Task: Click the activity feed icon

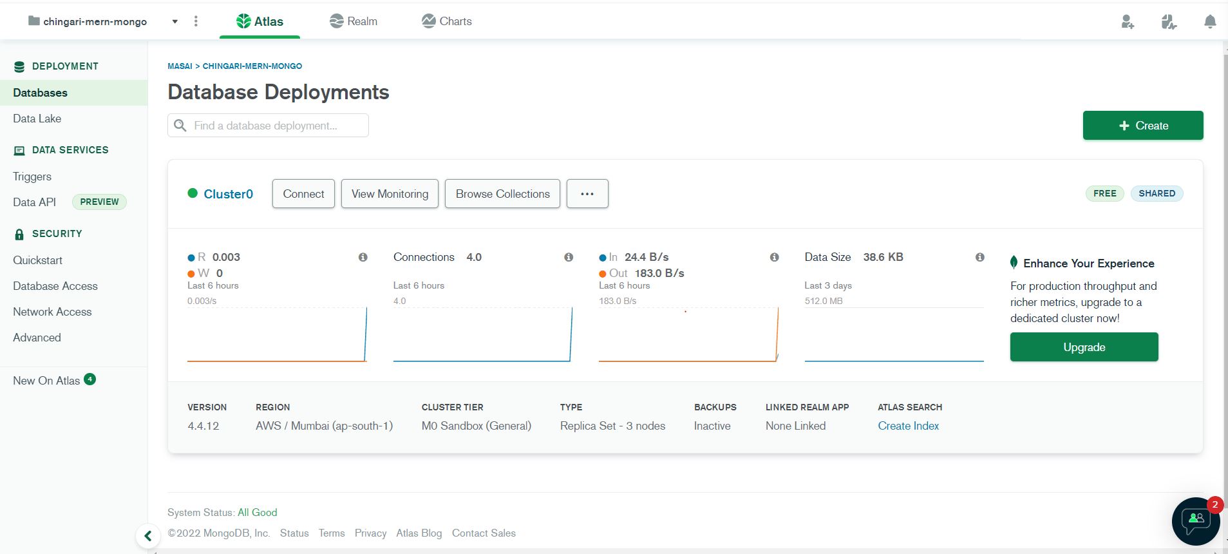Action: 1169,22
